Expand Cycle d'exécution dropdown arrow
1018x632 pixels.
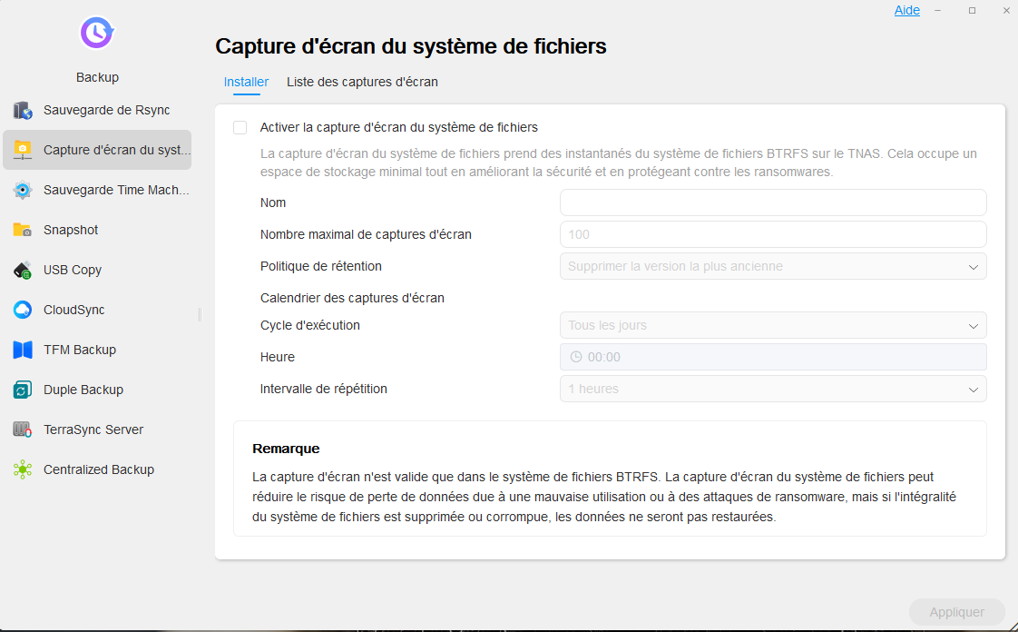coord(974,326)
